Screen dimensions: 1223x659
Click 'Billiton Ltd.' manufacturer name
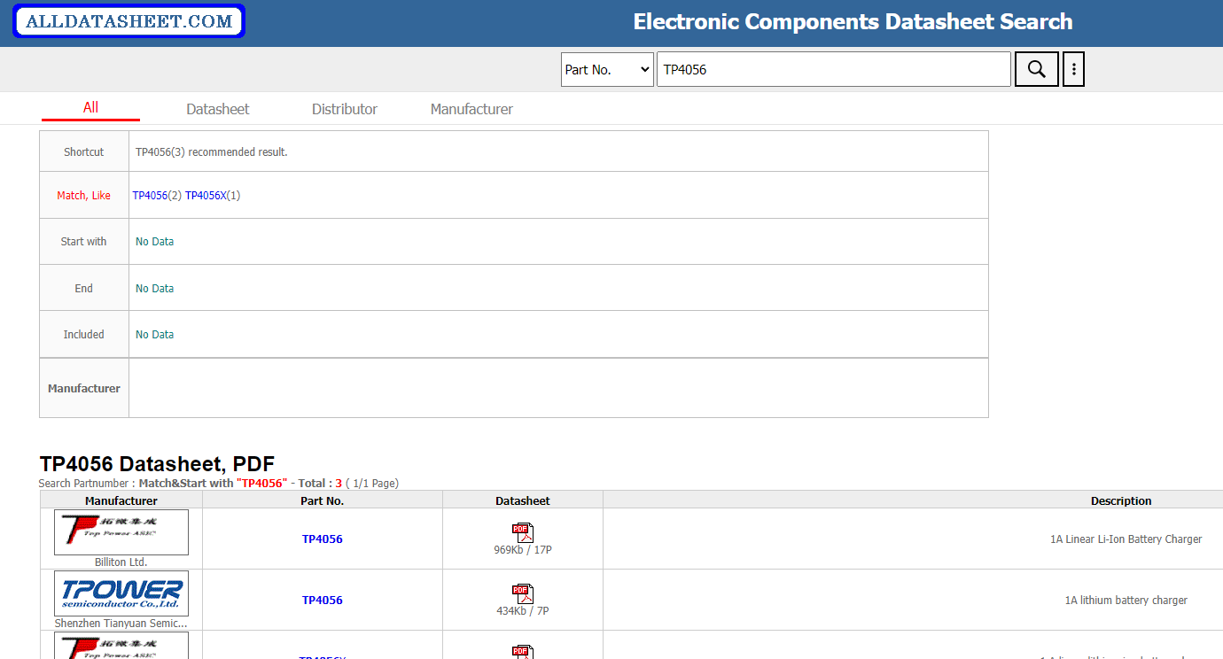[121, 562]
